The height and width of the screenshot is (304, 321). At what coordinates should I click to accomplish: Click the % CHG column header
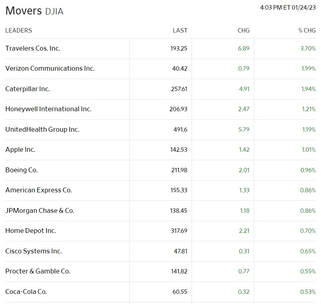click(x=307, y=31)
